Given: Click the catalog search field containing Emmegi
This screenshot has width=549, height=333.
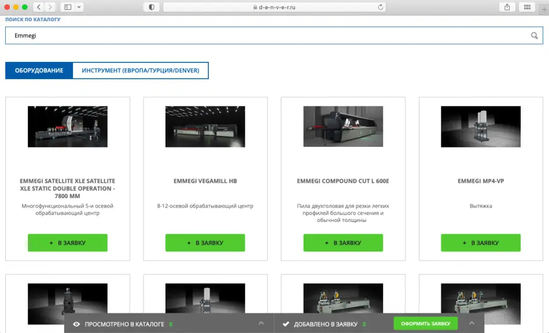Looking at the screenshot, I should tap(266, 36).
